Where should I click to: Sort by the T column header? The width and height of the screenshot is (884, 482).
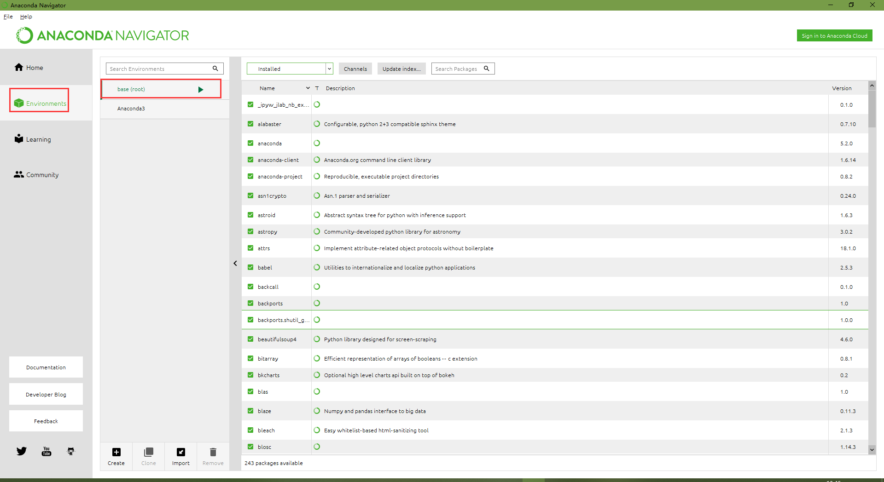[317, 88]
